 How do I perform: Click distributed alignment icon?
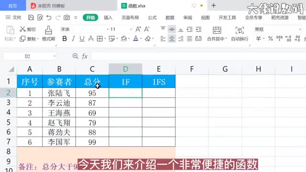tap(198, 39)
